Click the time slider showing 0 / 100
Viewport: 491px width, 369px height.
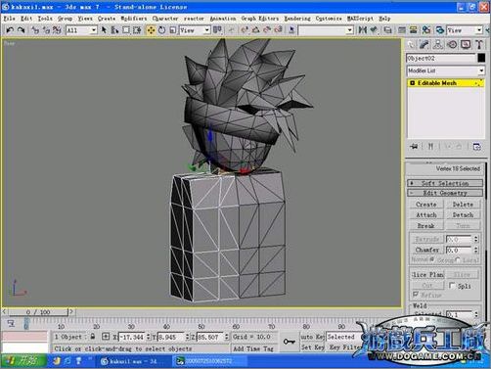click(x=38, y=312)
